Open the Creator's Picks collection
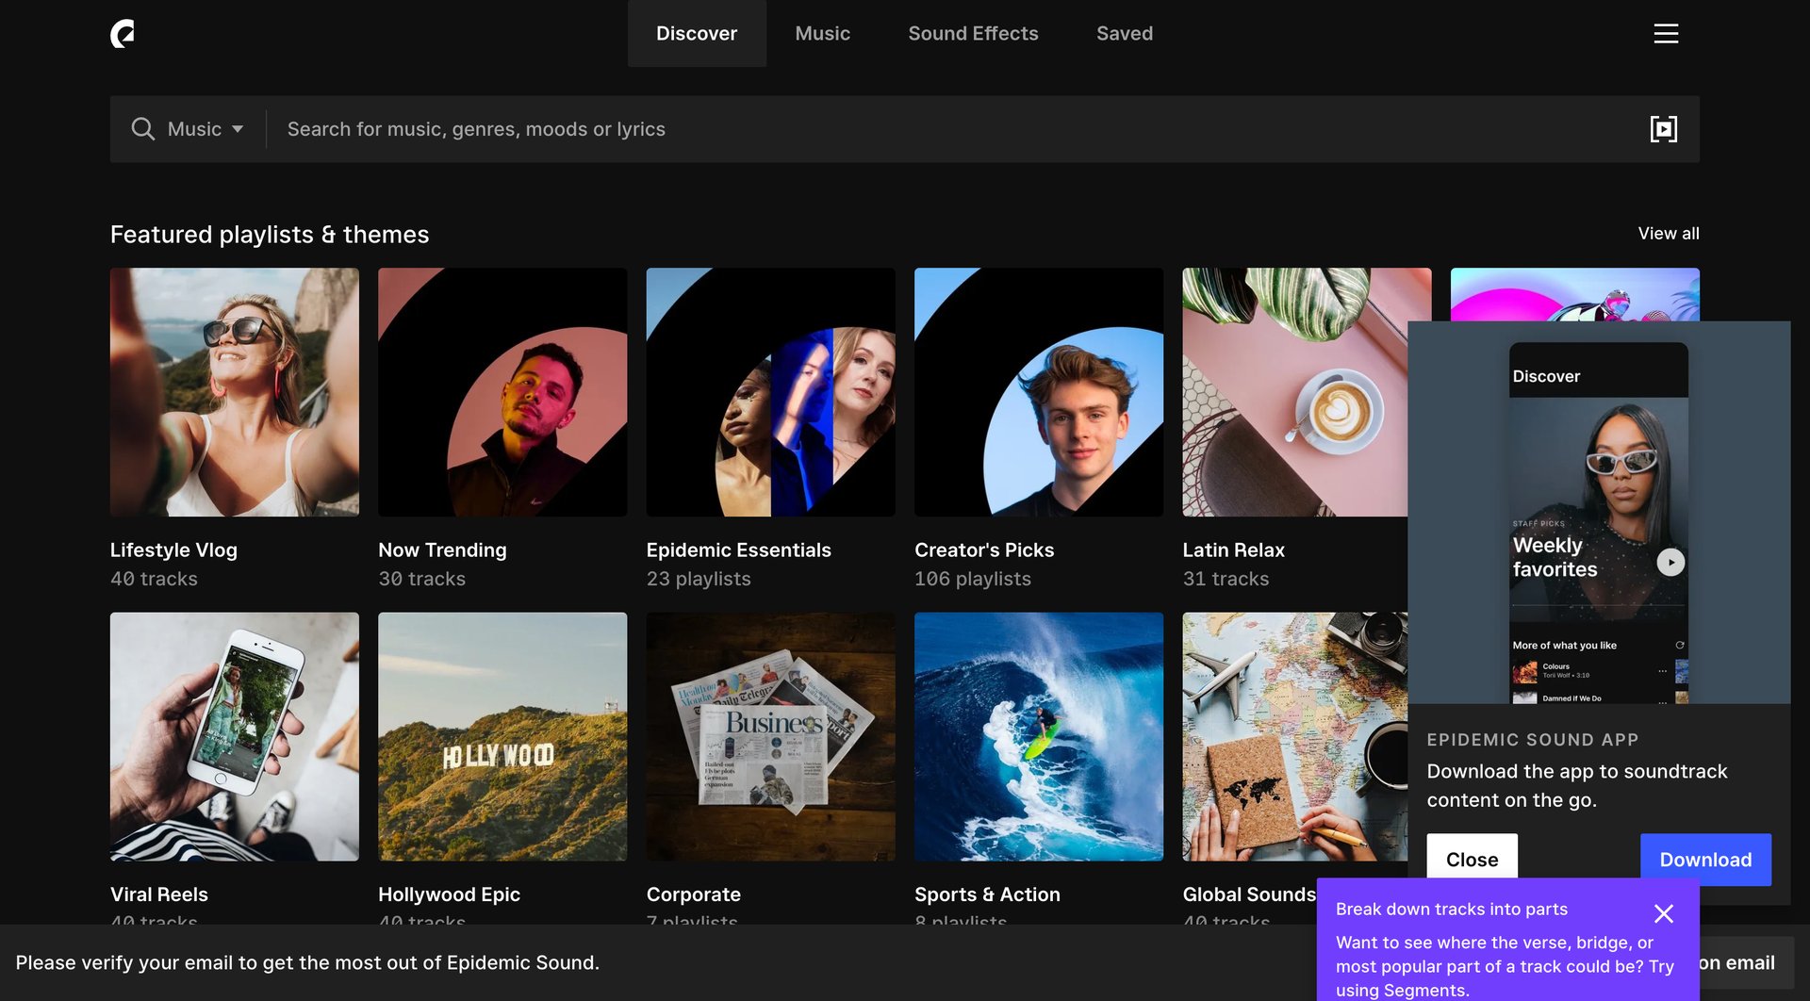 click(1038, 392)
